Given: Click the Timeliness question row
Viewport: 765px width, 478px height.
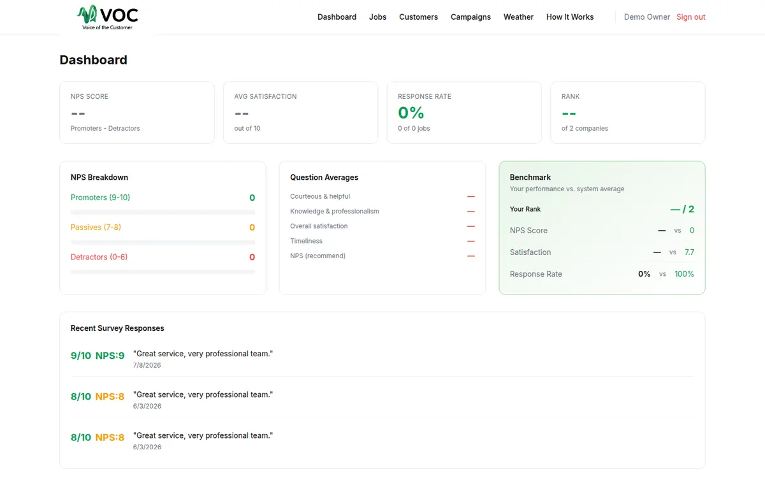Looking at the screenshot, I should pyautogui.click(x=382, y=241).
